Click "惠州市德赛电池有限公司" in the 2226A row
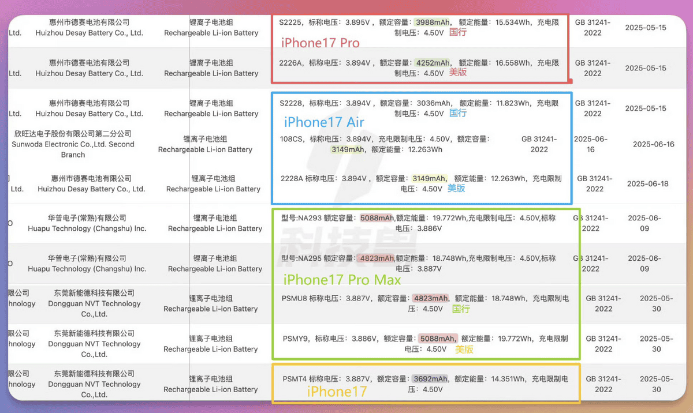693x413 pixels. pyautogui.click(x=89, y=63)
